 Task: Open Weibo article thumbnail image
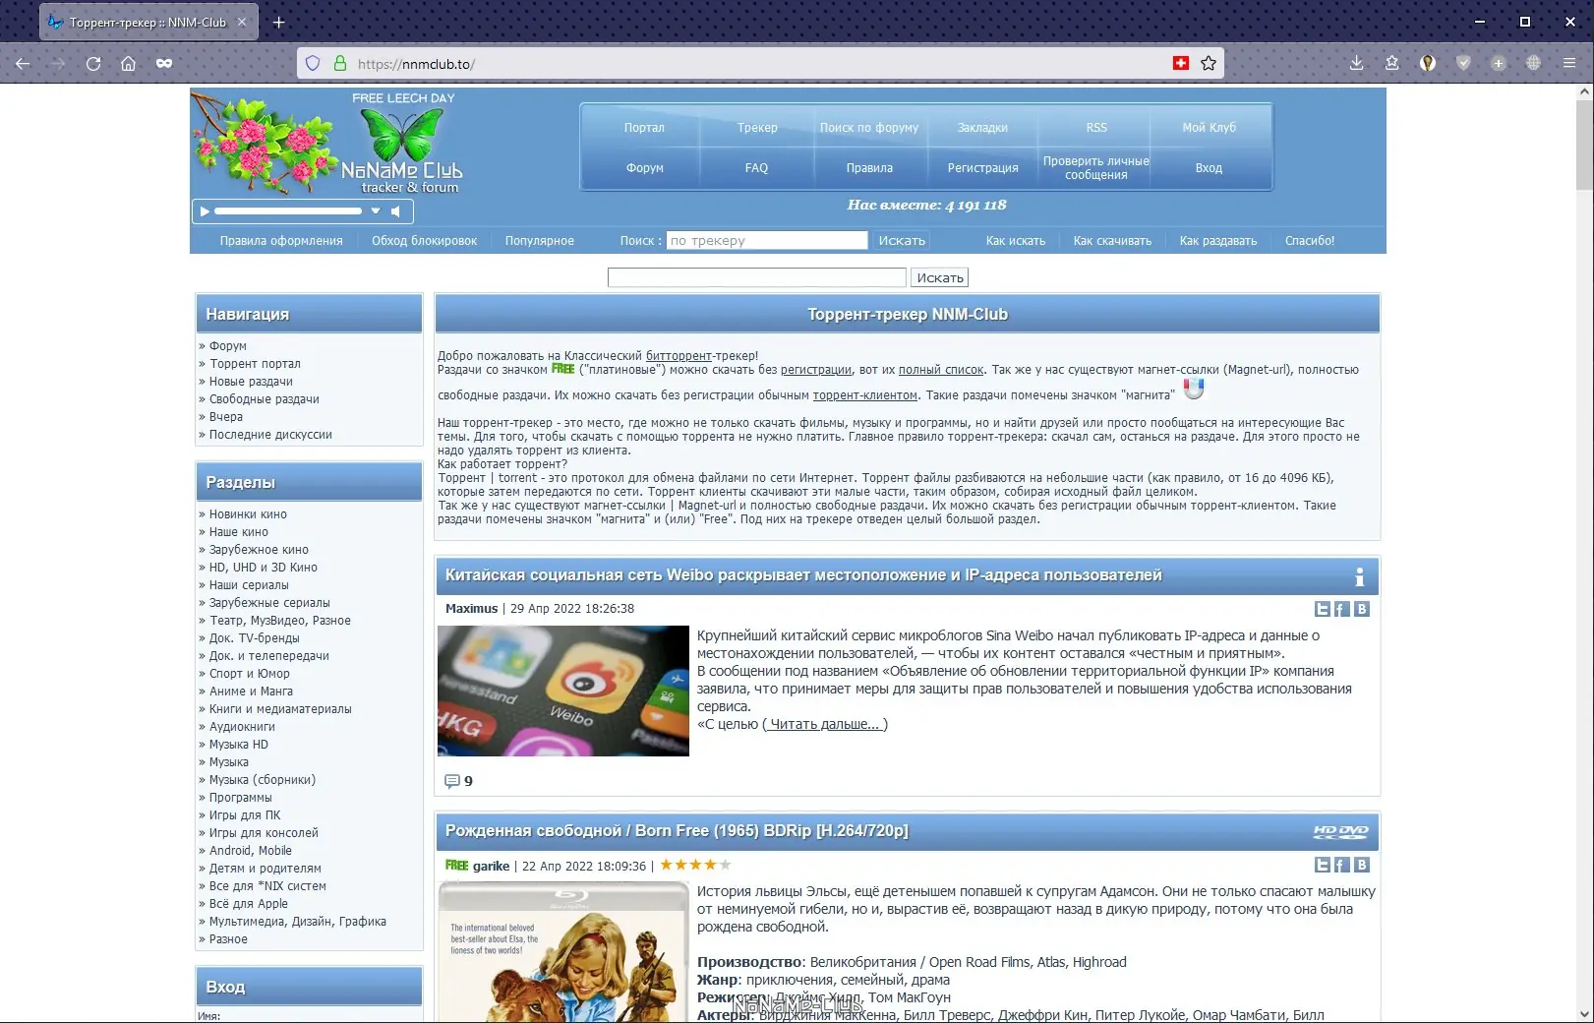tap(563, 692)
